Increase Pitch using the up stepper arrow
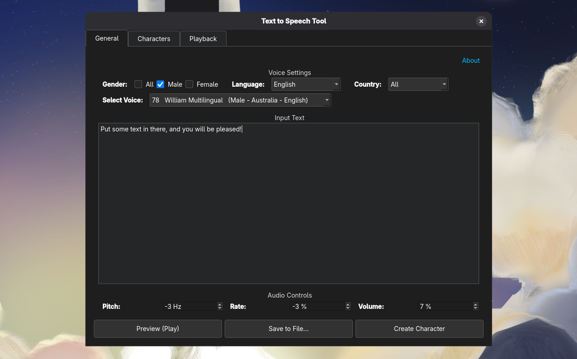The height and width of the screenshot is (359, 577). click(x=219, y=304)
